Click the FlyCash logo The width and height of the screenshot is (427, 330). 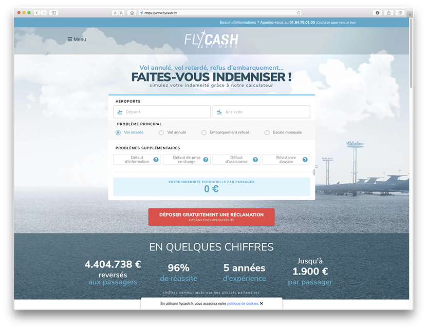(211, 40)
